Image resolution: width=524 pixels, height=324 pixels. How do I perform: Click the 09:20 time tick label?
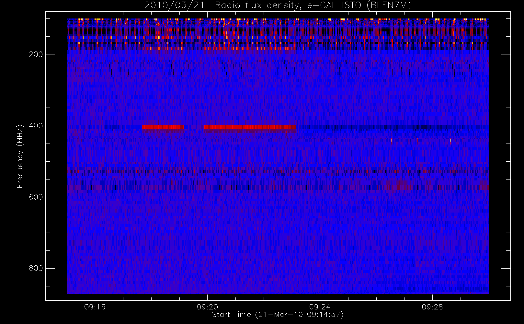(x=207, y=307)
